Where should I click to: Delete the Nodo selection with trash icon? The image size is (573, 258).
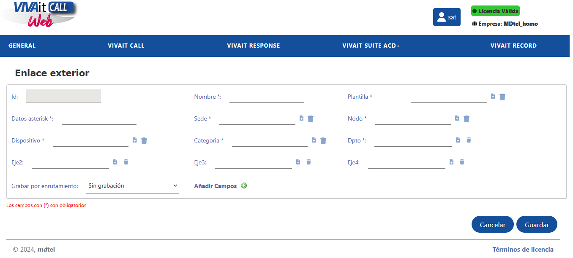point(467,119)
